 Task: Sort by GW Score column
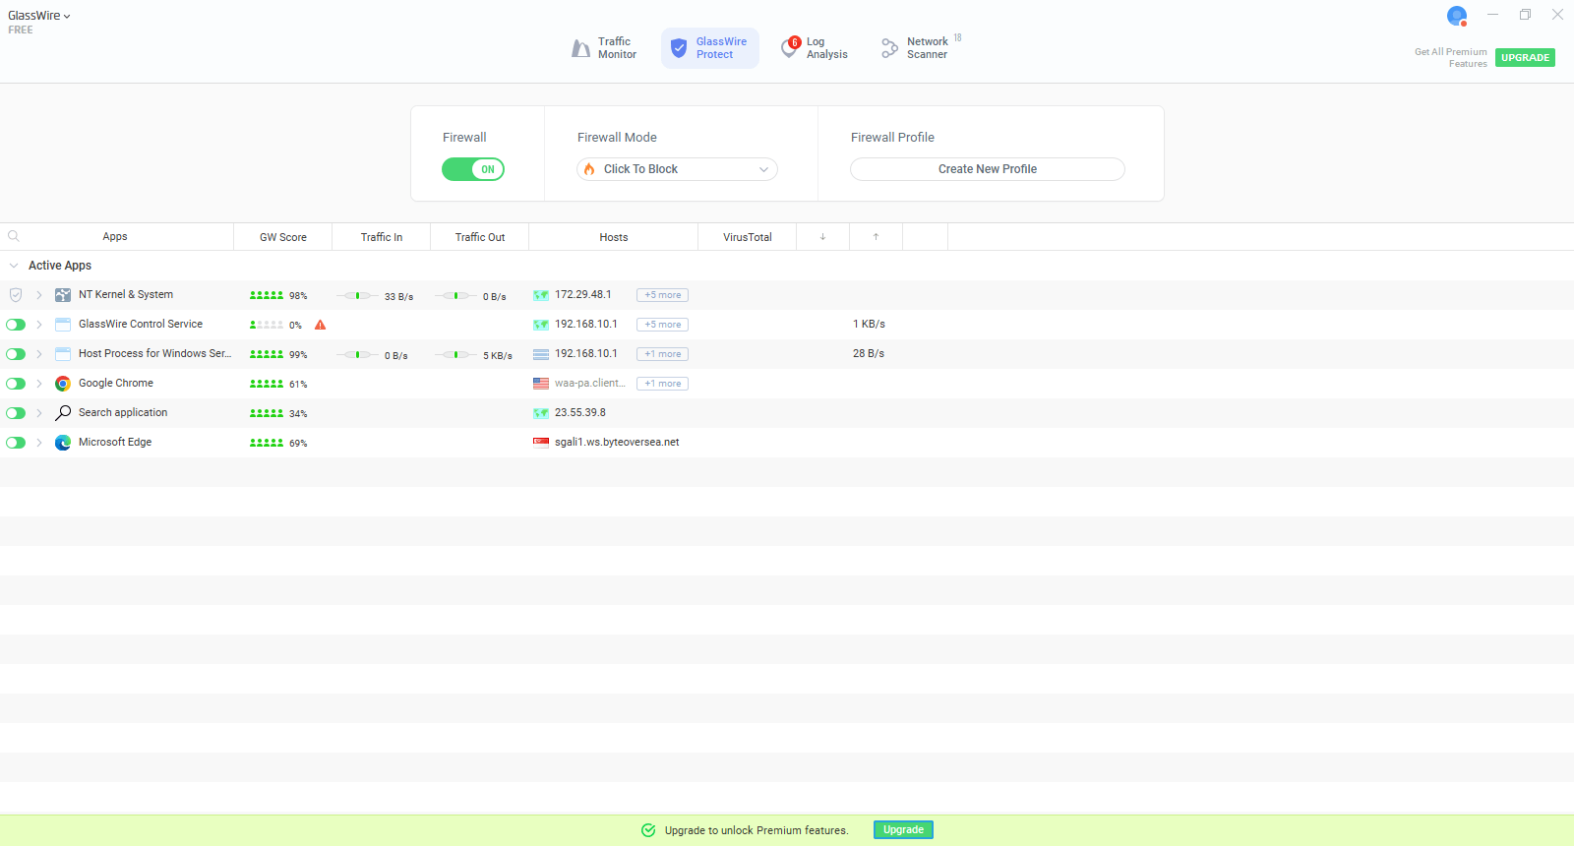click(x=283, y=237)
